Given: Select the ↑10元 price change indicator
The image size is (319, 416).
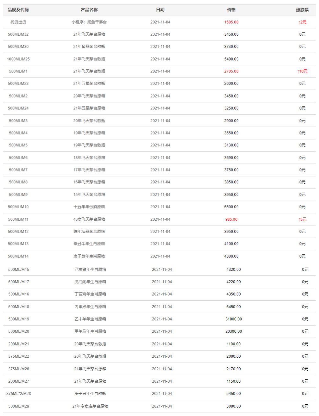Looking at the screenshot, I should point(302,71).
